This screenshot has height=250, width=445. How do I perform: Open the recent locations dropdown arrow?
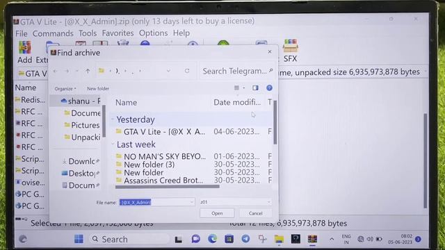click(77, 71)
